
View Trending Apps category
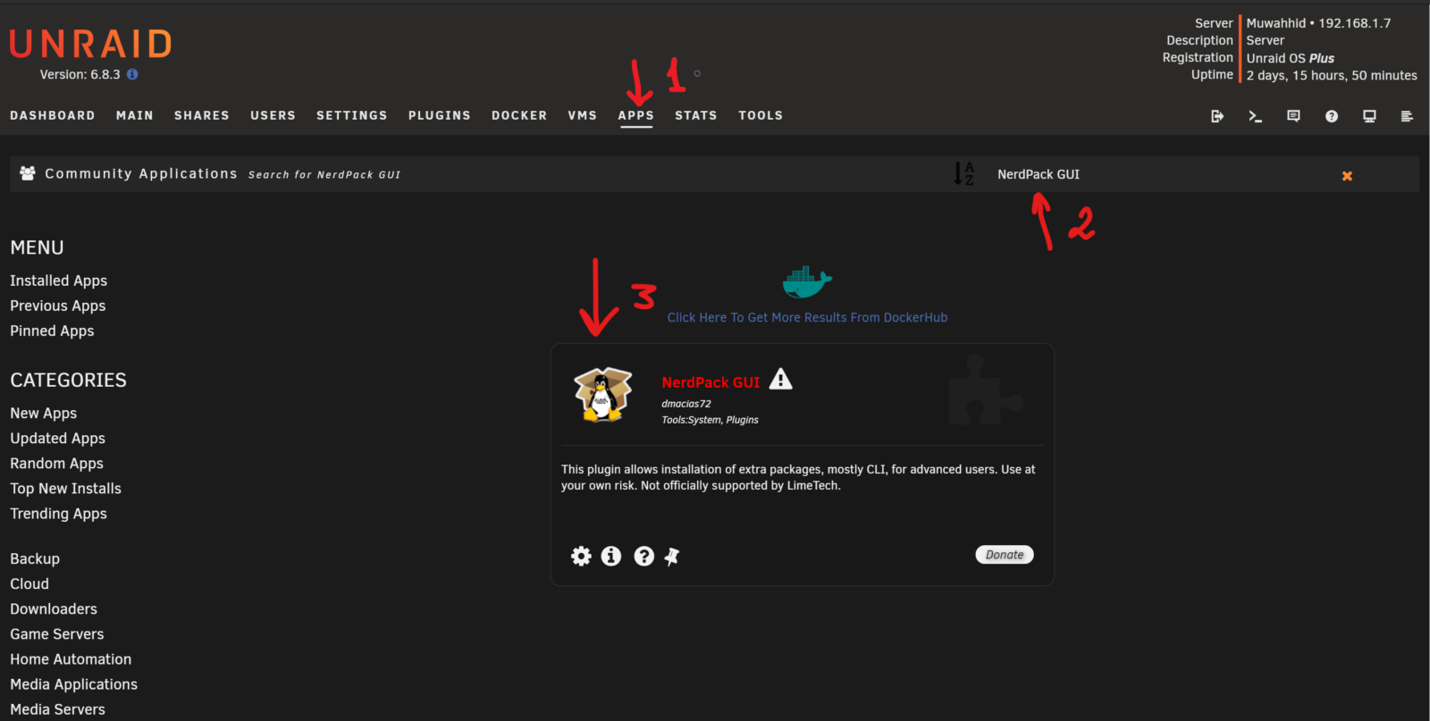coord(59,513)
